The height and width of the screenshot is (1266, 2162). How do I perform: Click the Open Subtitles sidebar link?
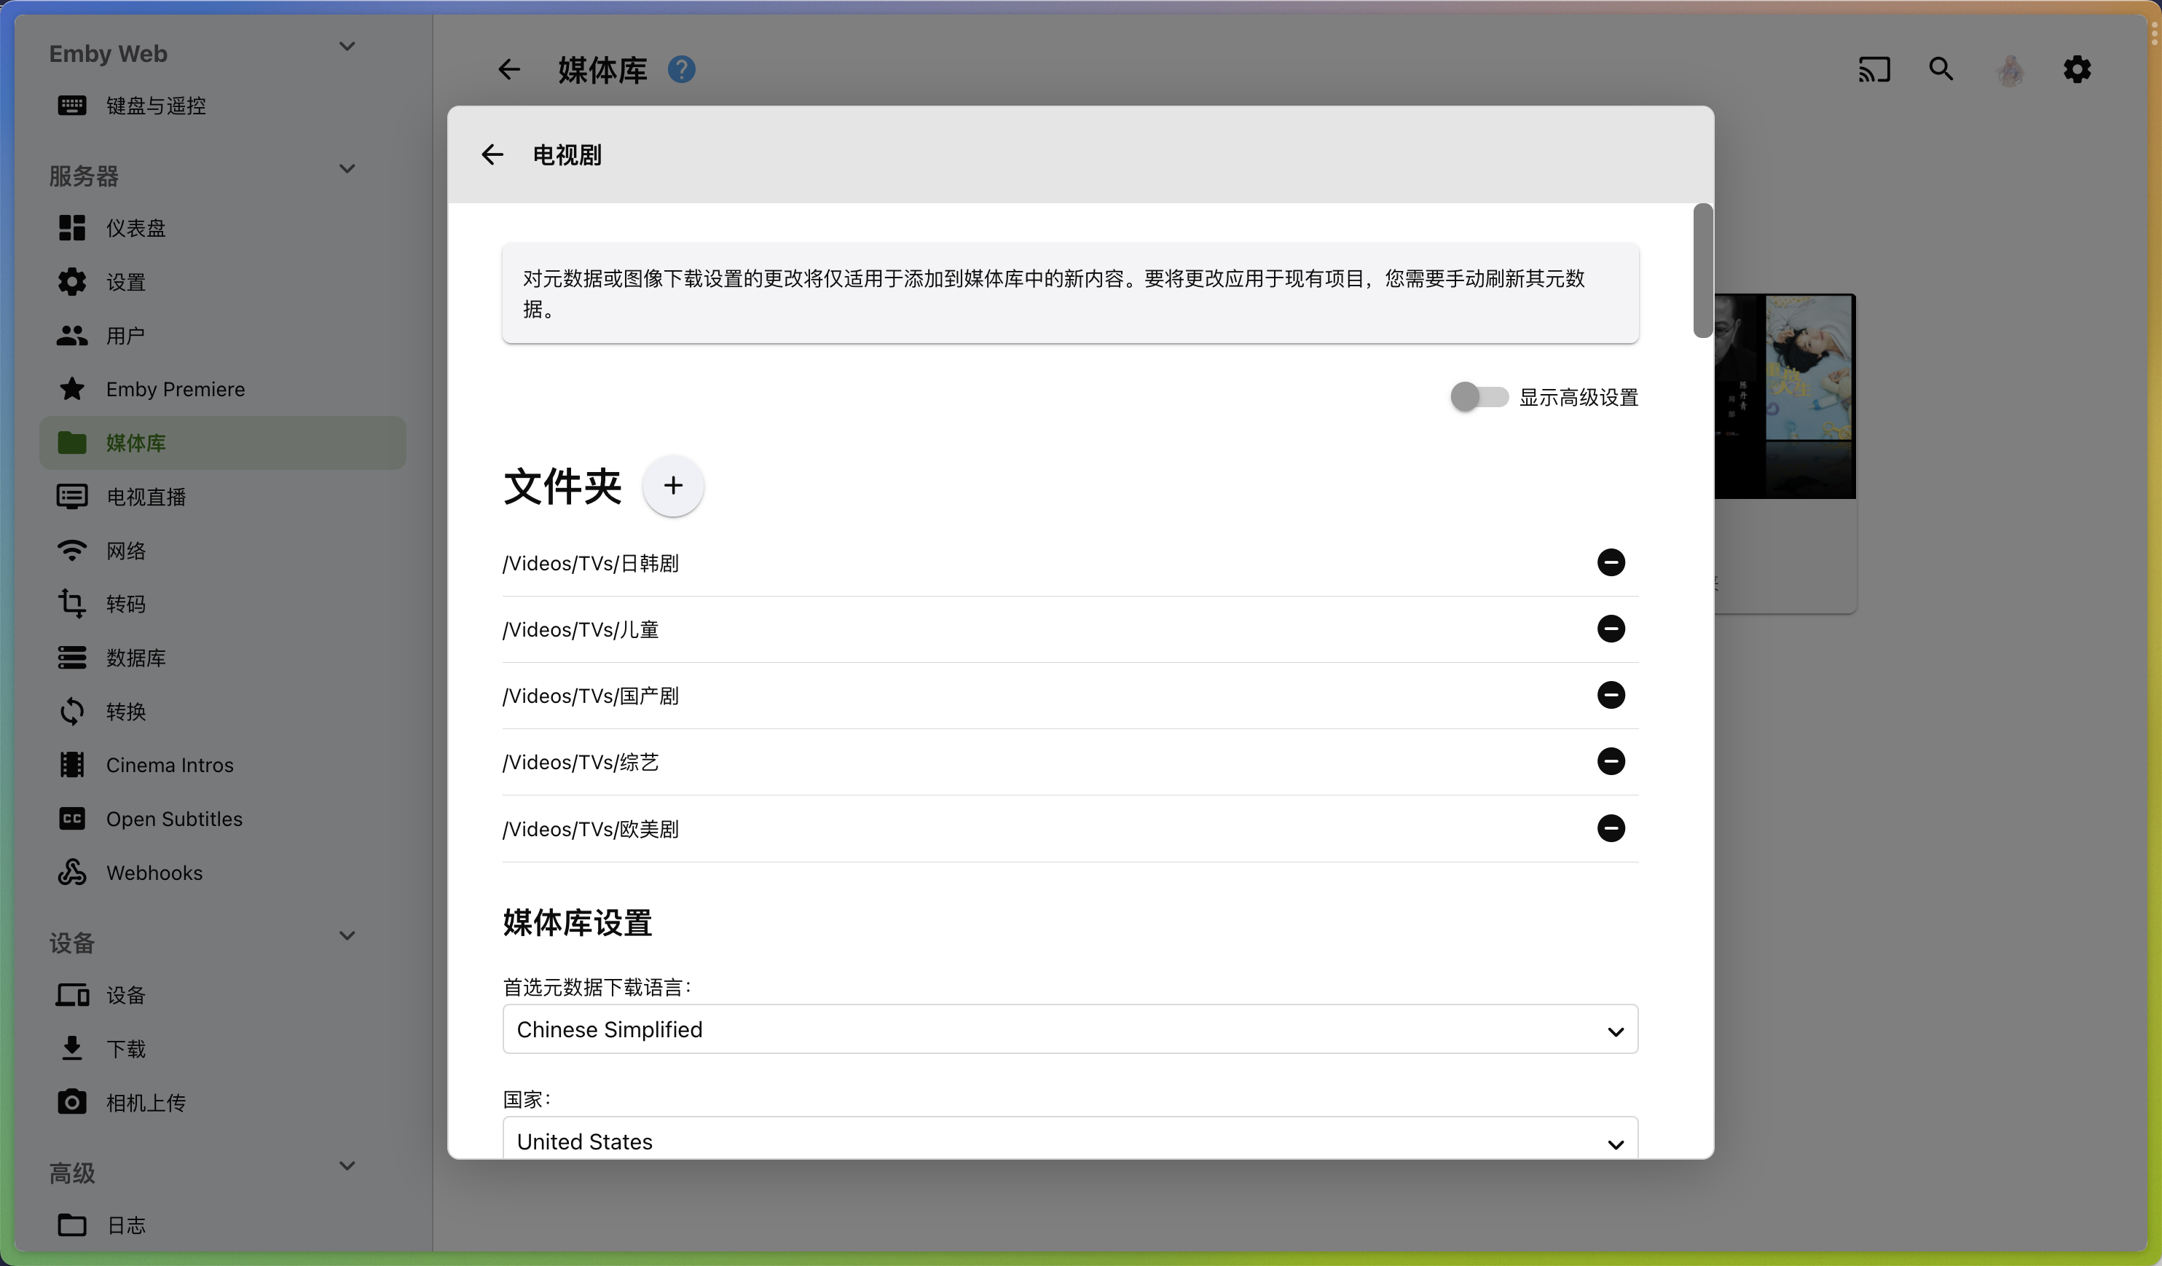[223, 819]
